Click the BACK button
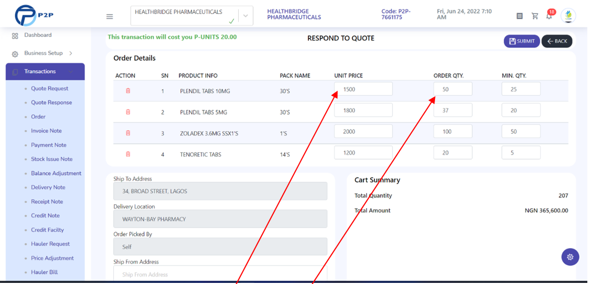Image resolution: width=589 pixels, height=284 pixels. point(557,41)
